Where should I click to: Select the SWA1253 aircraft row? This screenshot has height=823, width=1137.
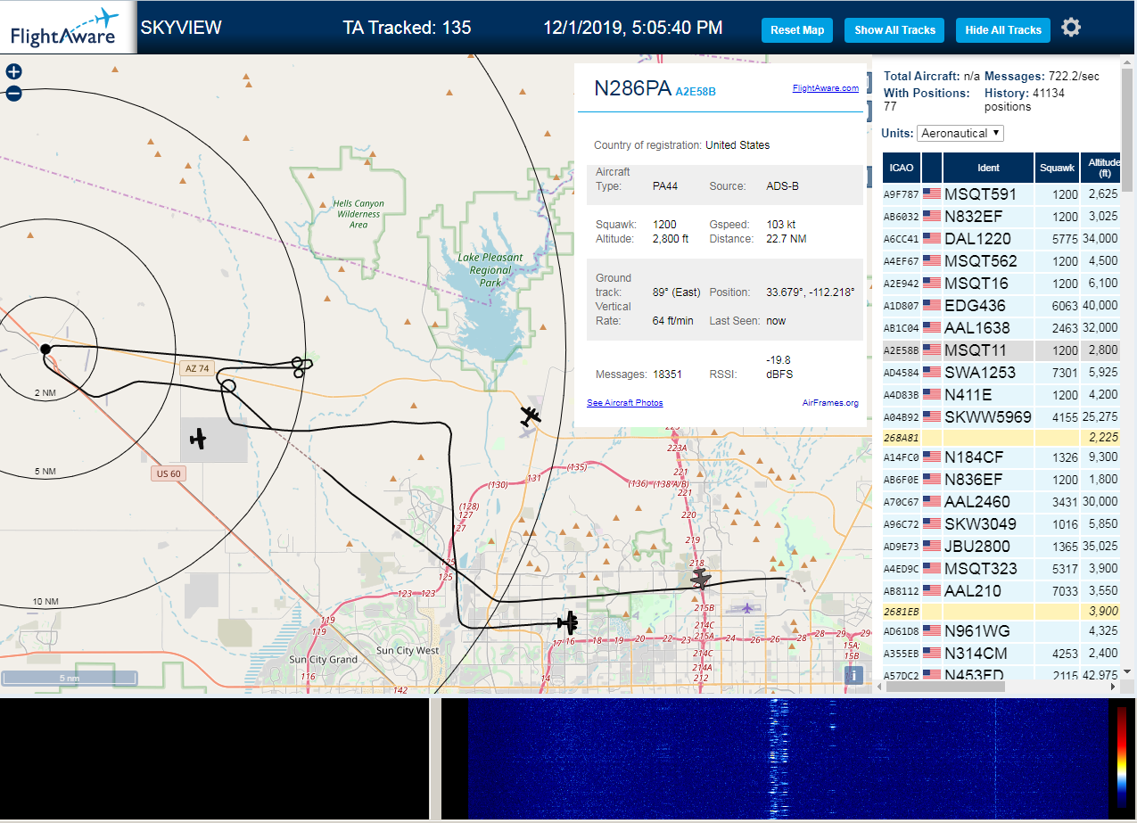coord(1001,372)
